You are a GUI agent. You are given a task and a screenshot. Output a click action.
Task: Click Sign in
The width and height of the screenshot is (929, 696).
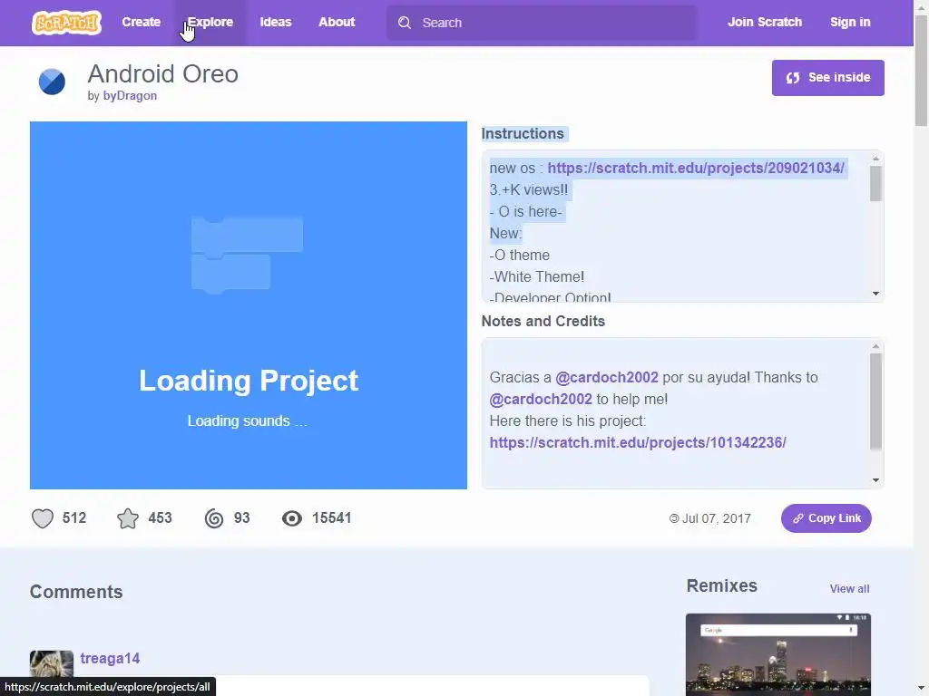[x=849, y=22]
